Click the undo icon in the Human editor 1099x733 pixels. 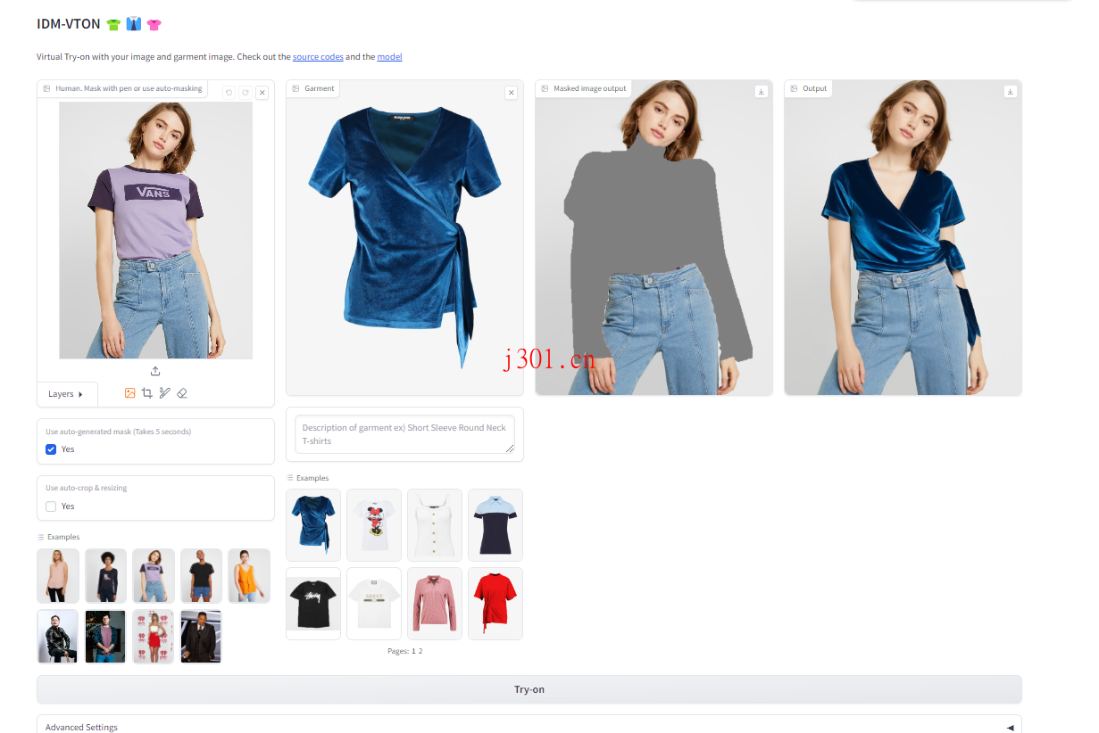pyautogui.click(x=229, y=93)
